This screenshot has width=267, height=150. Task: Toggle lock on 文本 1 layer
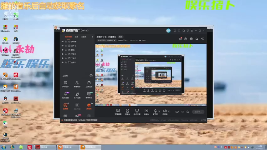click(x=66, y=46)
